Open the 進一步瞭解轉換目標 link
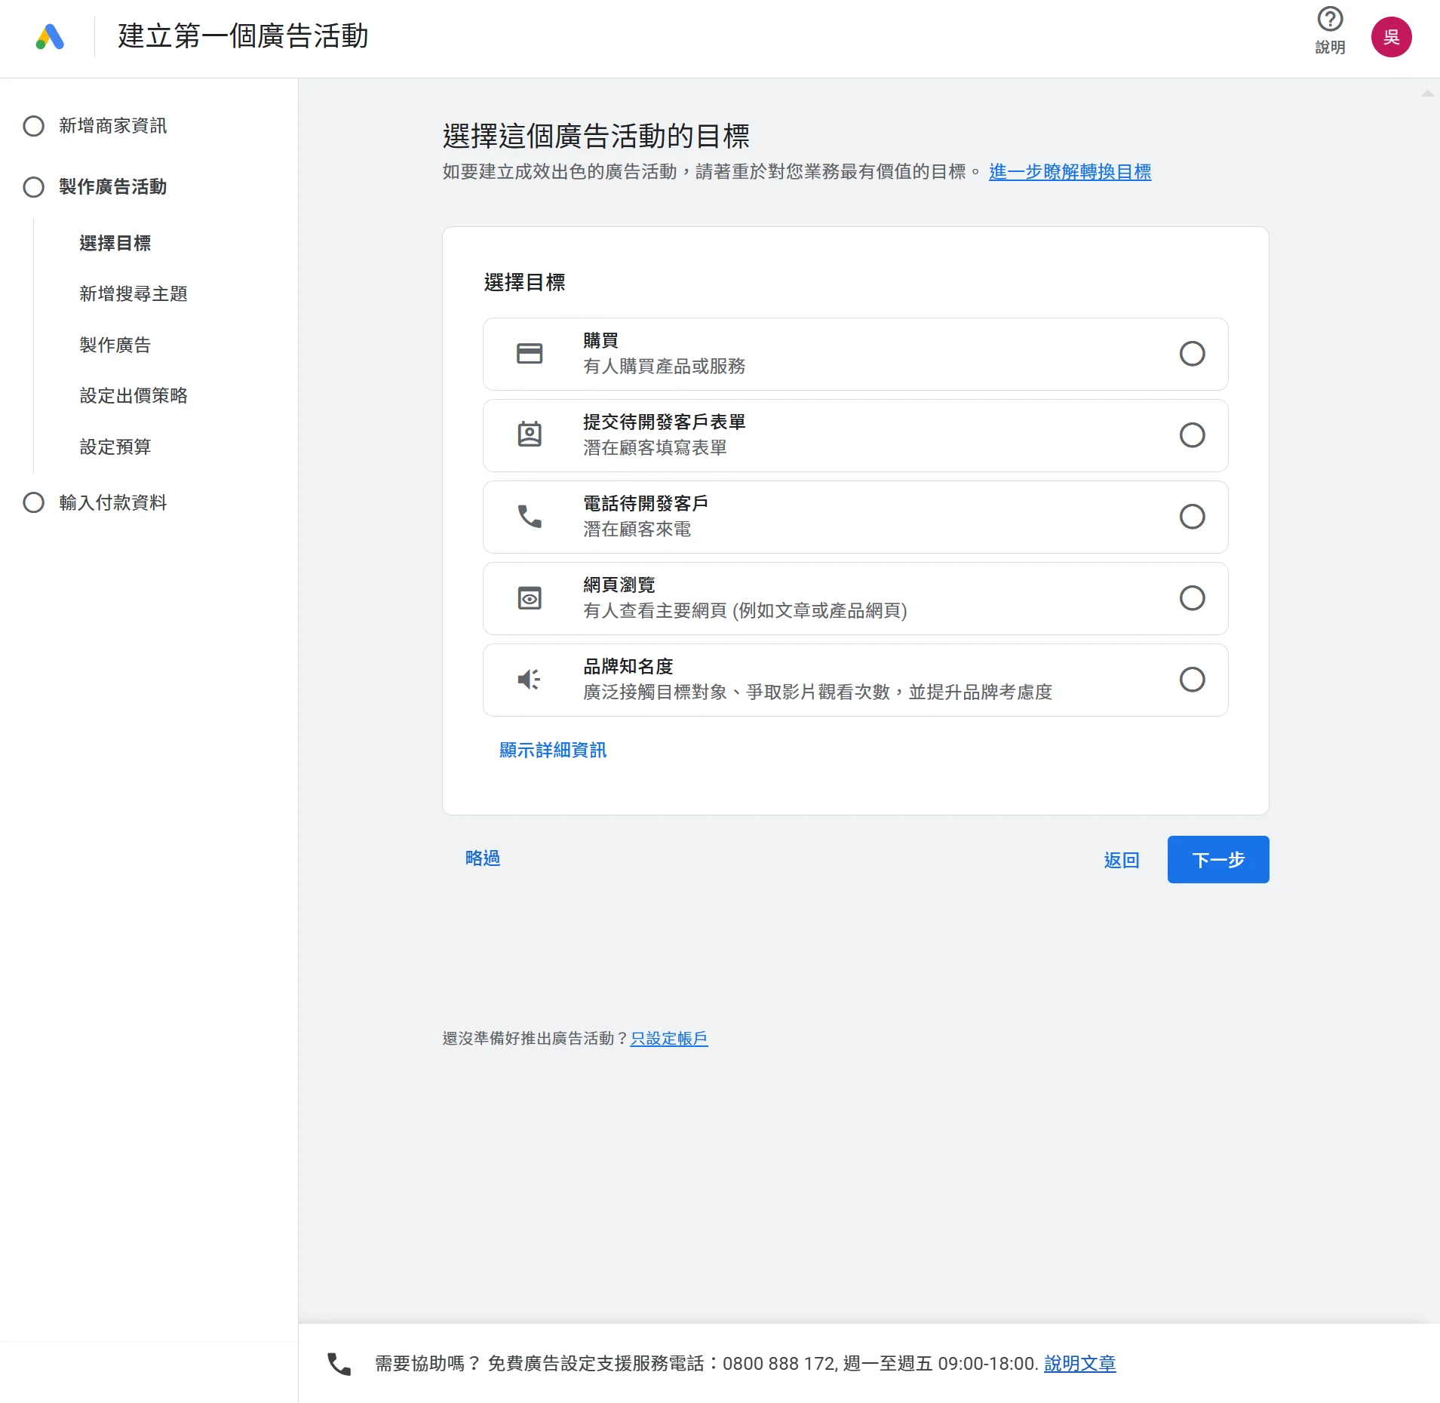Screen dimensions: 1440x1403 point(1069,172)
